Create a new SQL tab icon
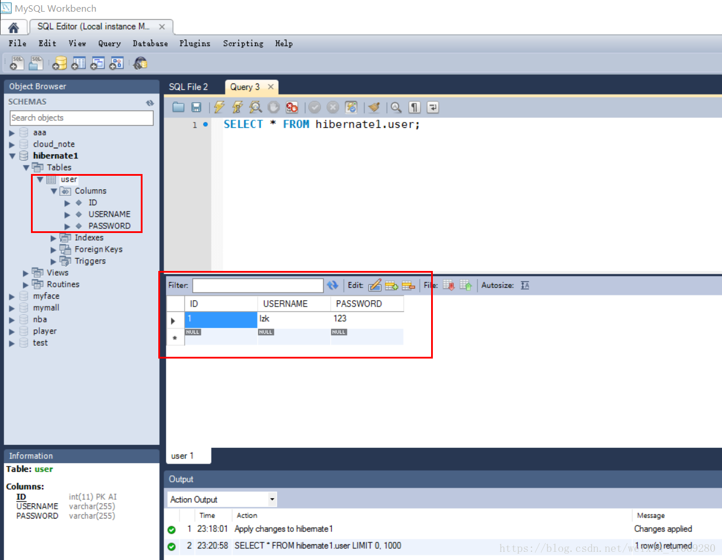The width and height of the screenshot is (722, 560). 17,62
